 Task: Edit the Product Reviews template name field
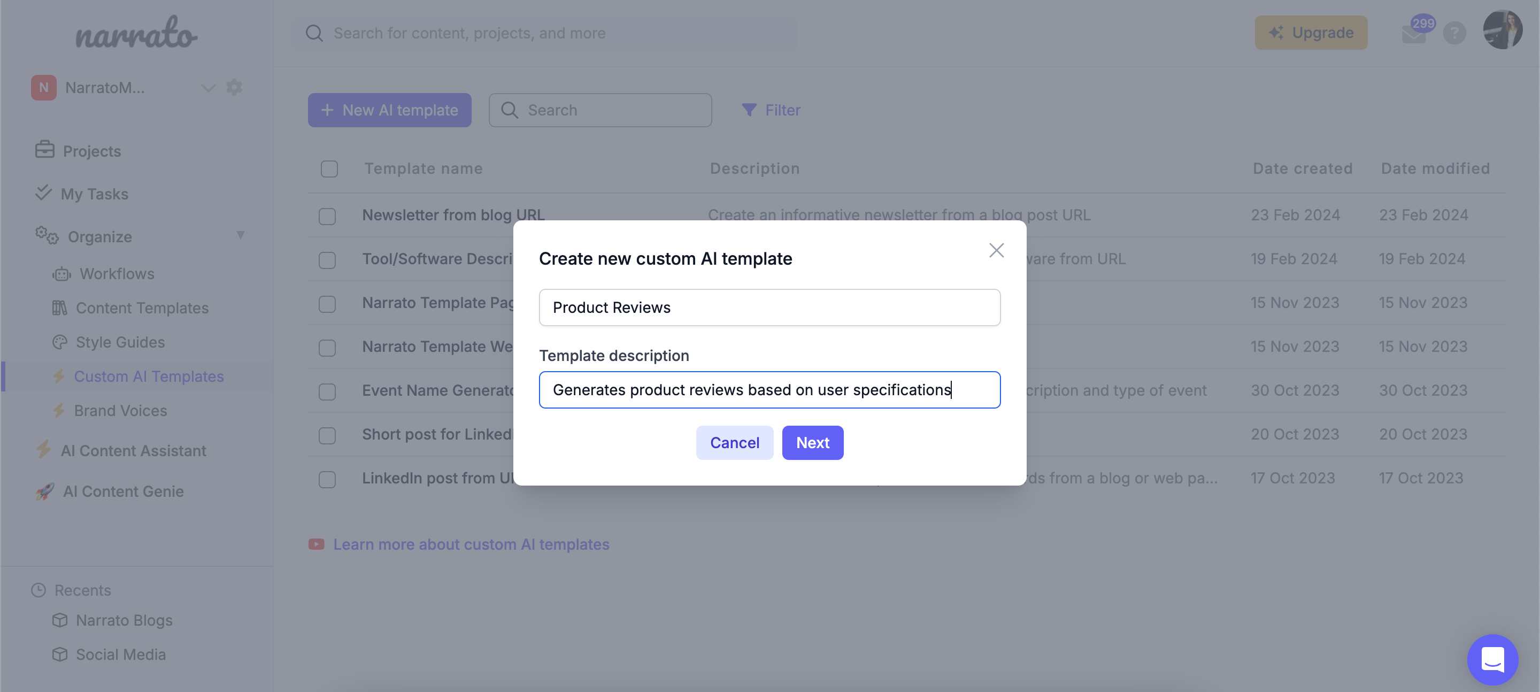(769, 307)
